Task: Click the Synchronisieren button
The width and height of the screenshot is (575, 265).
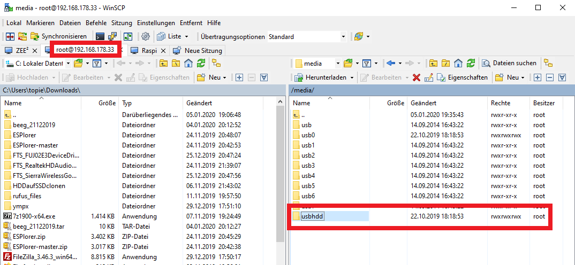Action: coord(59,36)
